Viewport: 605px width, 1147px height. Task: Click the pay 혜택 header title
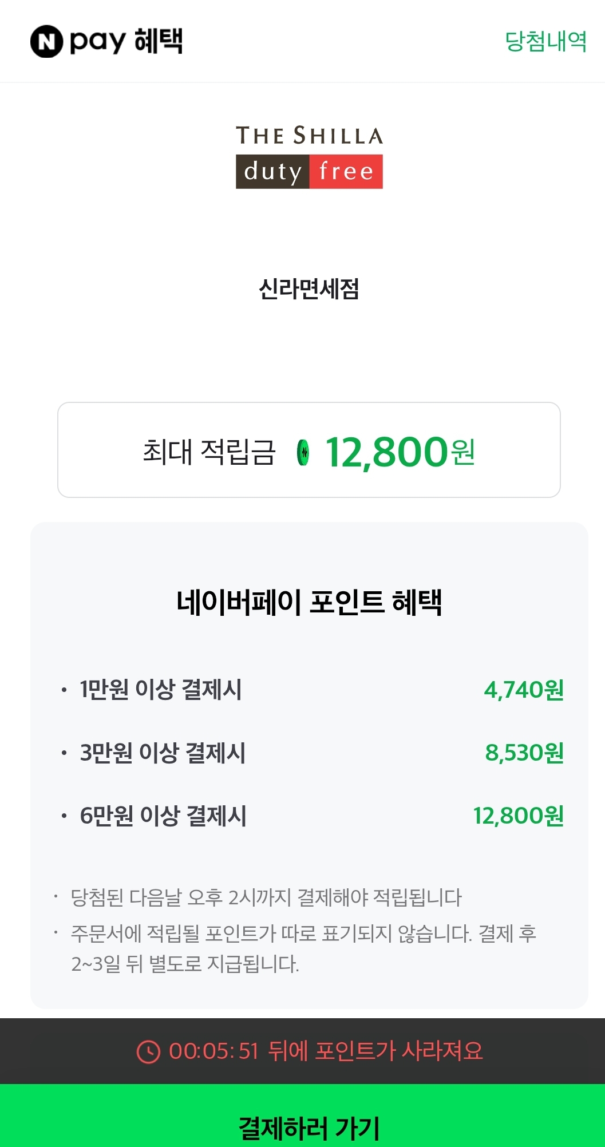(x=126, y=41)
